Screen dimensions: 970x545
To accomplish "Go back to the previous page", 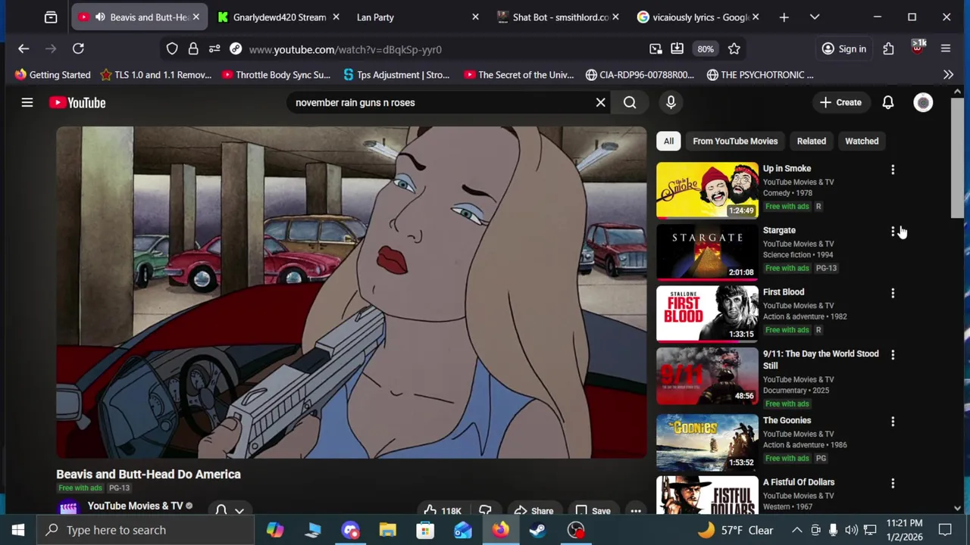I will point(23,49).
